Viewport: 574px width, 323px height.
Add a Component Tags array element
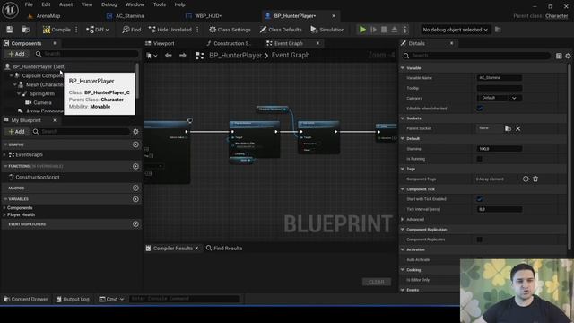coord(526,179)
